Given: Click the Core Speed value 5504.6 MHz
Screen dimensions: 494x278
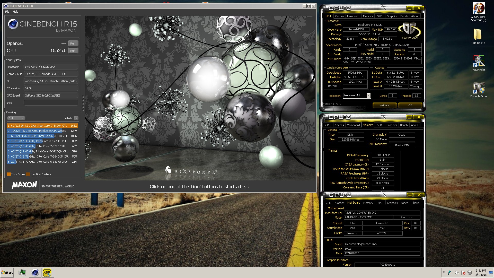Looking at the screenshot, I should pos(355,73).
